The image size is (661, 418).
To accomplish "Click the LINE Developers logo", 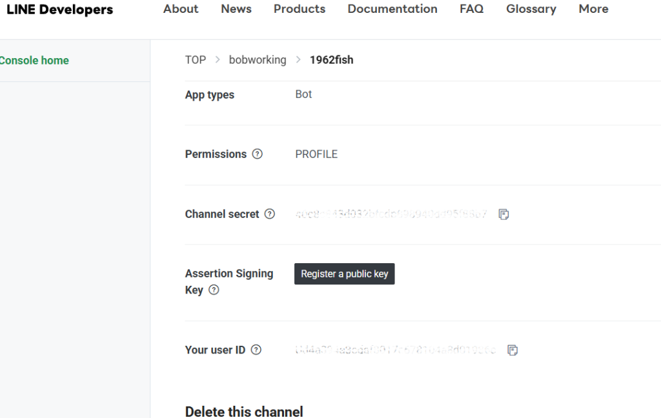I will (x=60, y=10).
